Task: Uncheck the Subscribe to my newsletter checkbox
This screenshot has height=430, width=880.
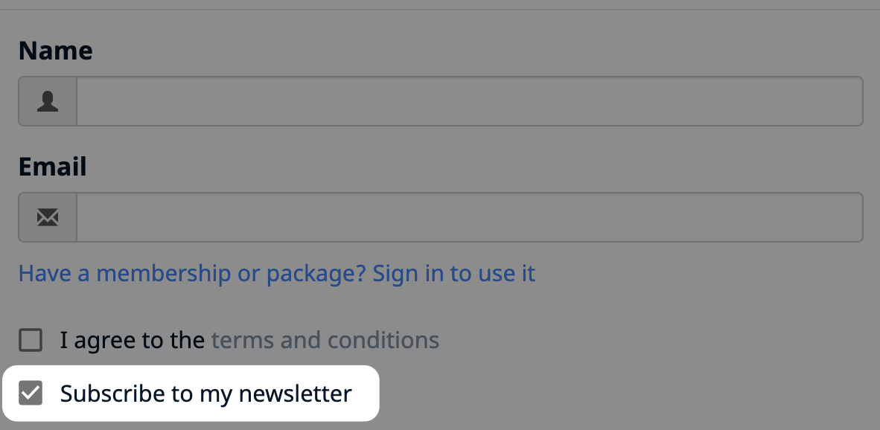Action: tap(31, 393)
